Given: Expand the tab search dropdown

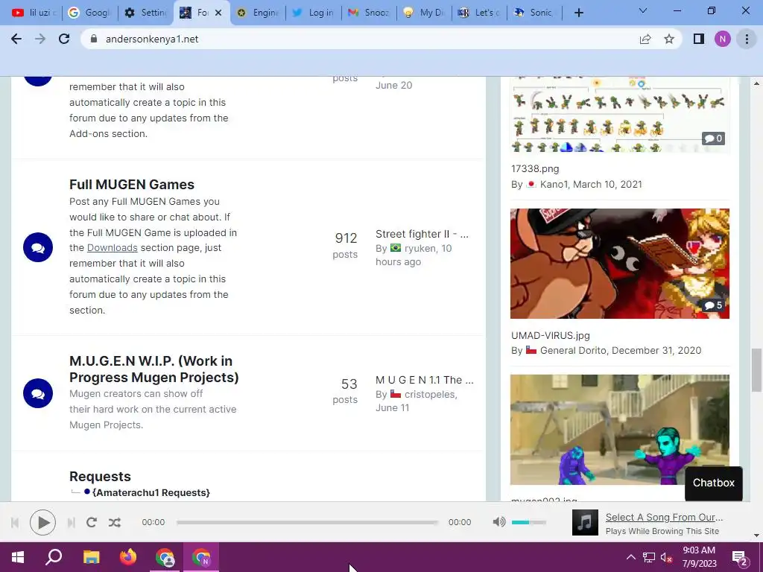Looking at the screenshot, I should [642, 10].
